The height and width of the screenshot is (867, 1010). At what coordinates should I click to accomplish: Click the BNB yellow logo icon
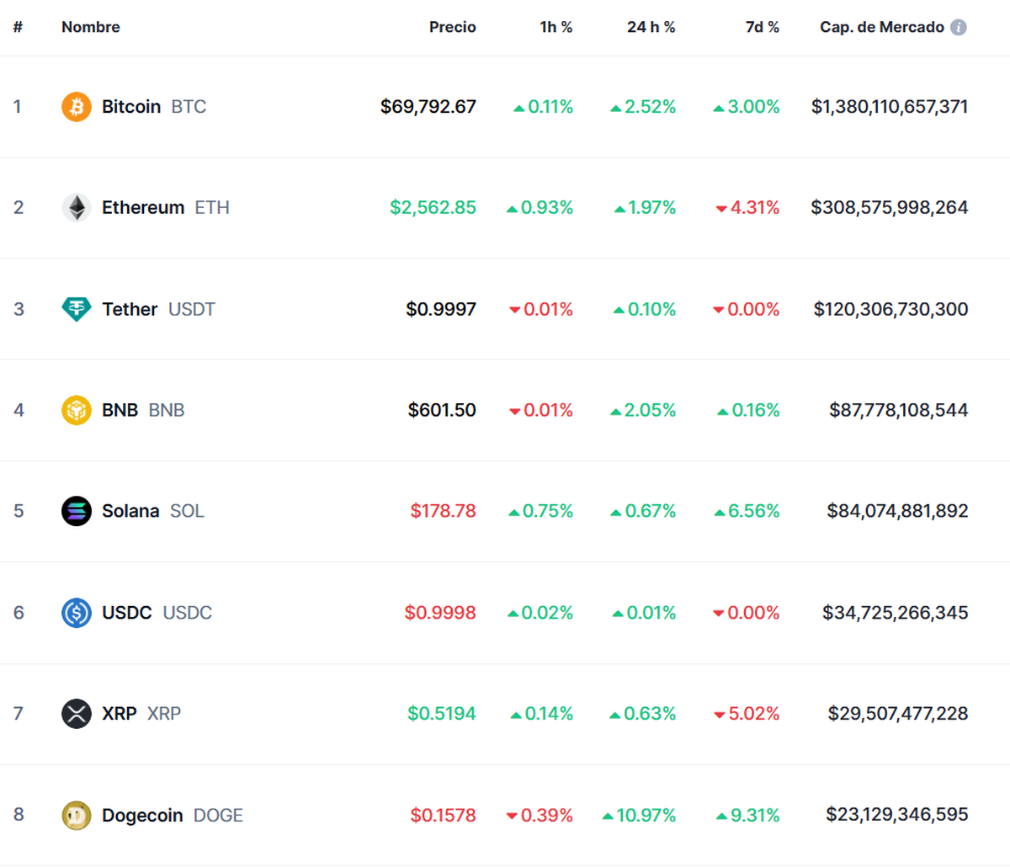click(x=77, y=410)
